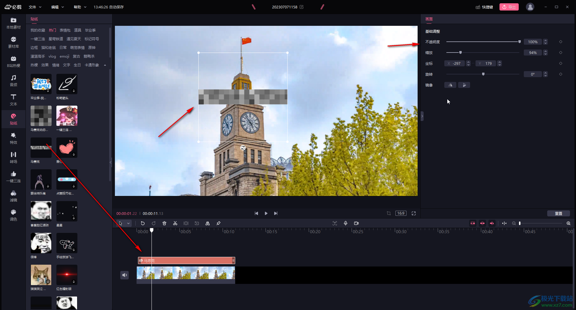The image size is (576, 310).
Task: Click the 重置 reset button
Action: point(559,213)
